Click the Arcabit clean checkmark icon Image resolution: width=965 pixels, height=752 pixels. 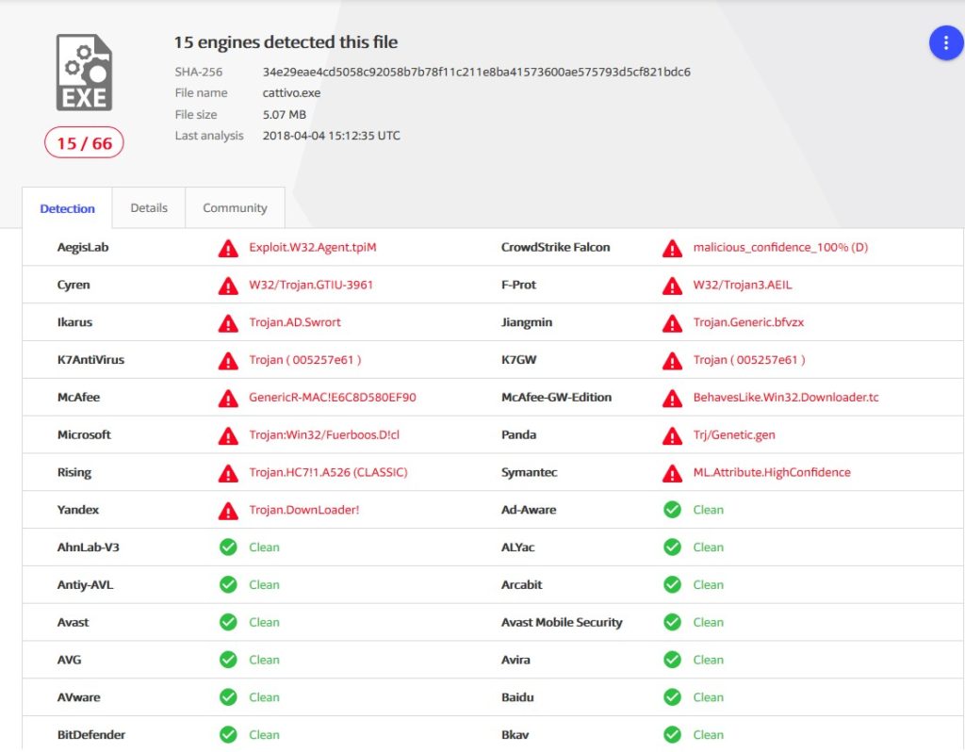click(672, 584)
